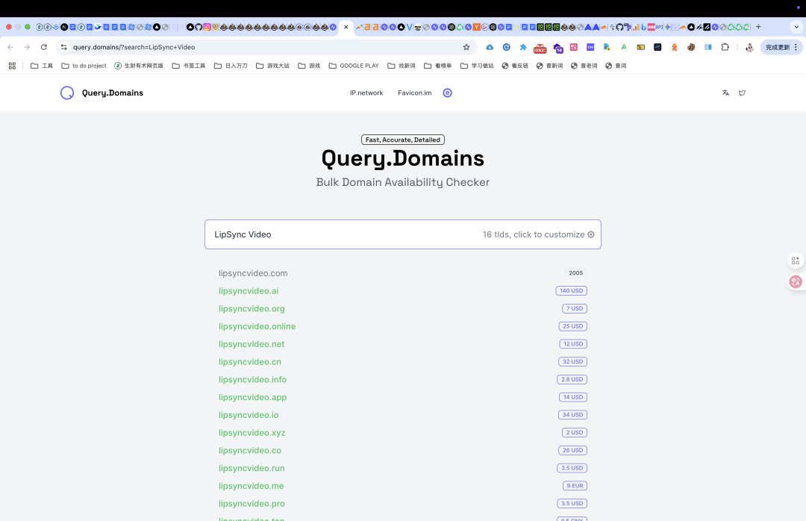Open the apps grid icon in bookmarks bar

pyautogui.click(x=12, y=66)
